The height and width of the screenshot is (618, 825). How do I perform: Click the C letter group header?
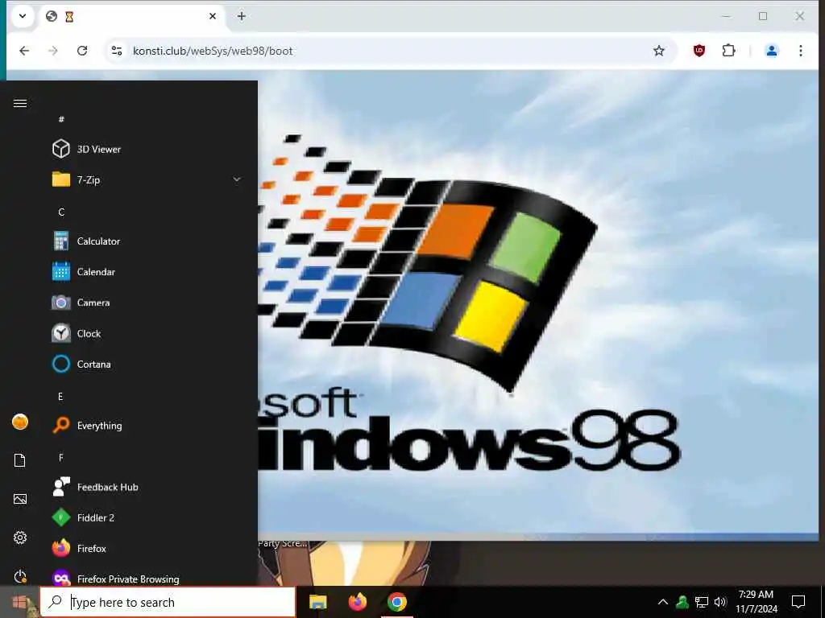[61, 212]
